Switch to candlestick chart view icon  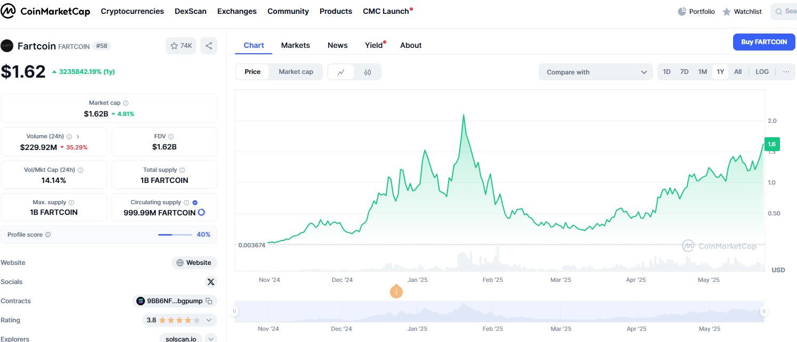[368, 72]
